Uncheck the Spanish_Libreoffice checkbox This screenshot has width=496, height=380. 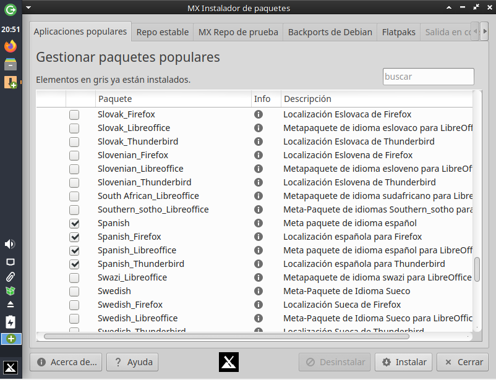(x=74, y=251)
